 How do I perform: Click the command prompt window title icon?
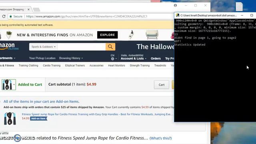[x=178, y=15]
